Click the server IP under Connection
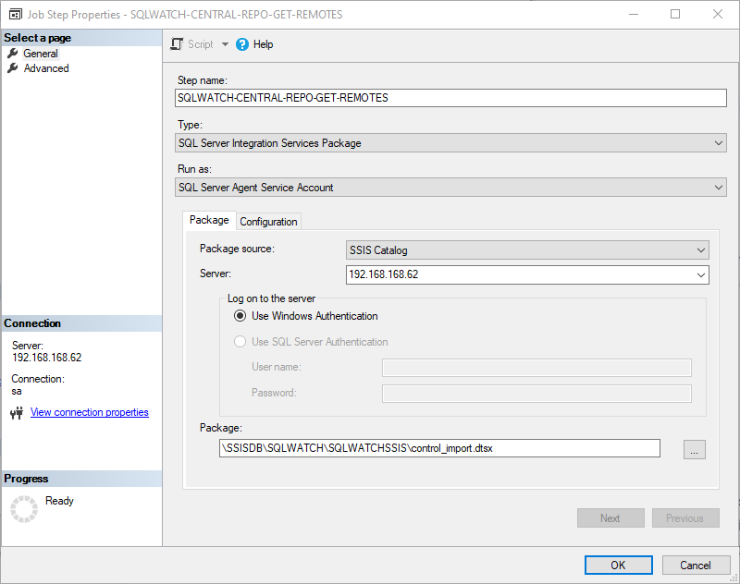This screenshot has height=584, width=740. (47, 358)
